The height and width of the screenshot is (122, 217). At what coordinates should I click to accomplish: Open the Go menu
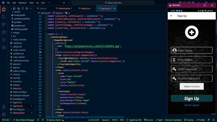click(38, 3)
